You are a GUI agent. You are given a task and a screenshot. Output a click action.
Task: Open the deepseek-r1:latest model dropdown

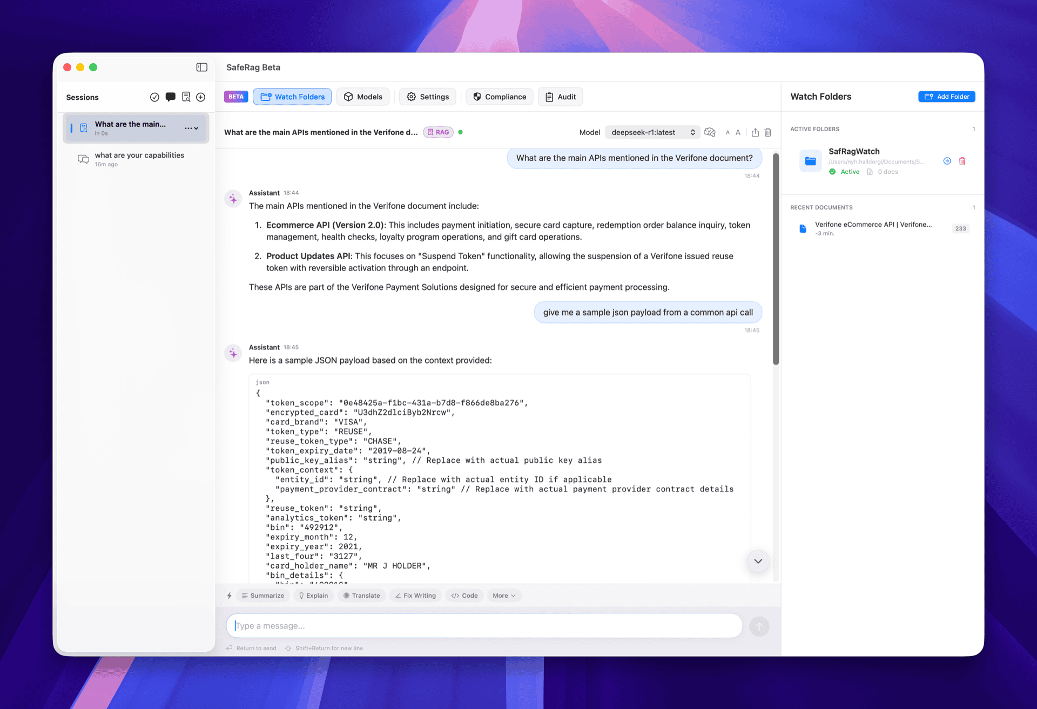tap(652, 132)
